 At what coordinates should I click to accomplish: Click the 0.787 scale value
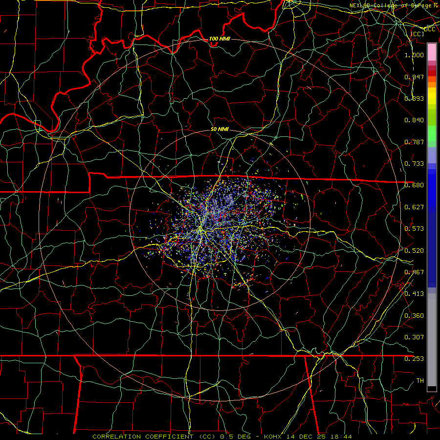click(x=414, y=142)
